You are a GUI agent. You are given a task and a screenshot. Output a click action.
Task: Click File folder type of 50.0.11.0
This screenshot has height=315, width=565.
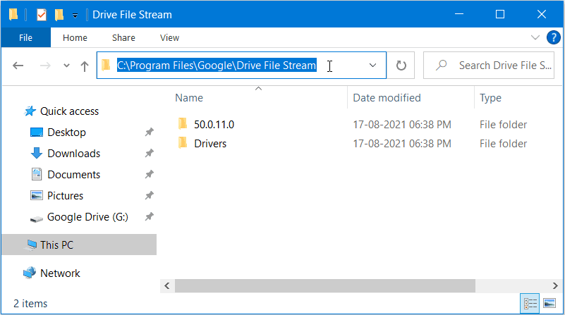(503, 125)
